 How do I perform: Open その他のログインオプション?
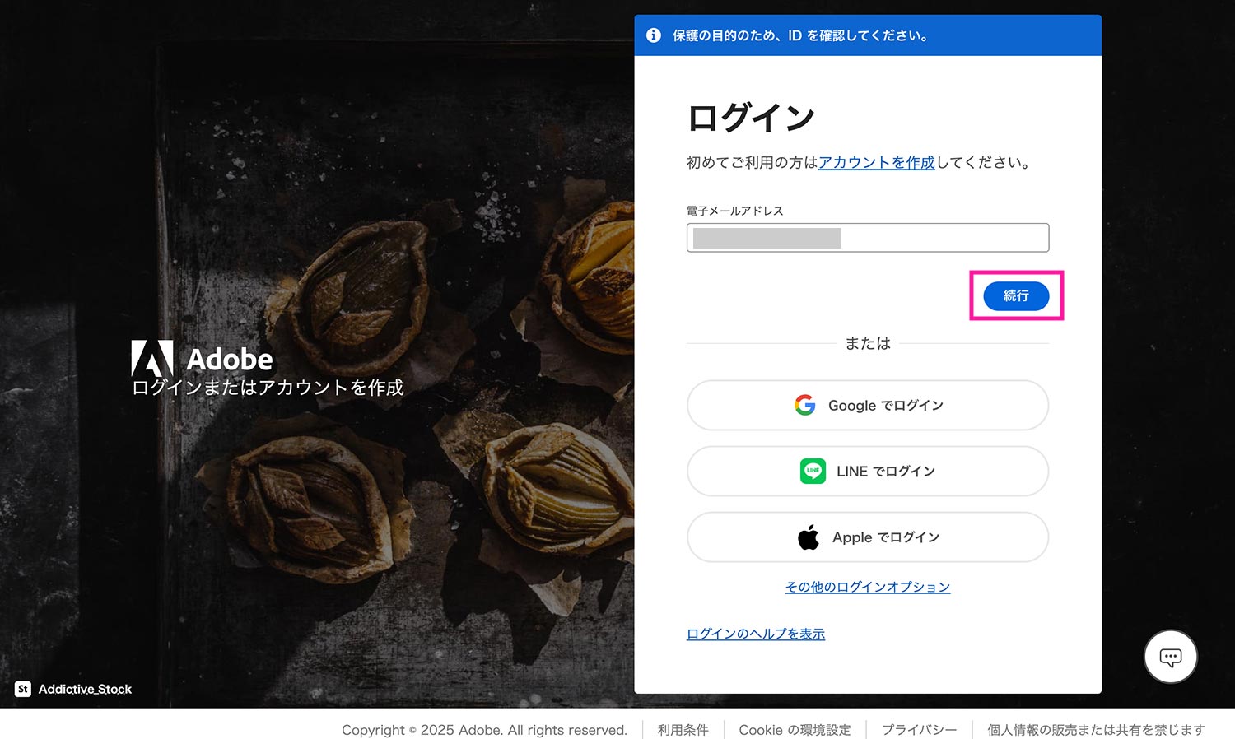tap(867, 587)
